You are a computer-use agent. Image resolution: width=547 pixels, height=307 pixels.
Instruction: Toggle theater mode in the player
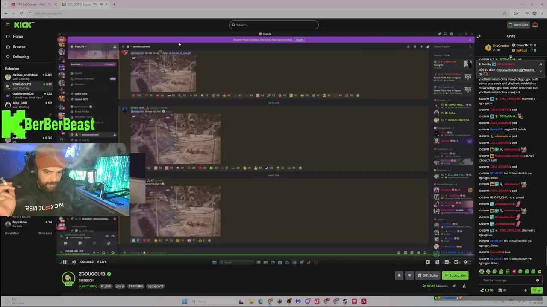tap(447, 262)
